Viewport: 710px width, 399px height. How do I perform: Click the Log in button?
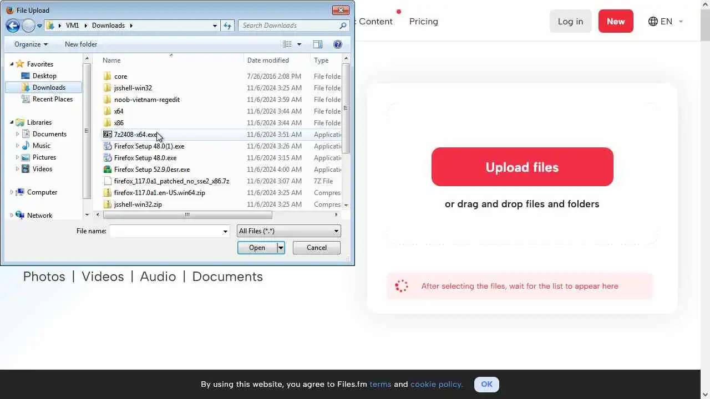pyautogui.click(x=571, y=22)
